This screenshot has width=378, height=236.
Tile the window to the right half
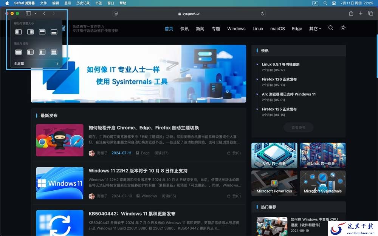(x=30, y=32)
